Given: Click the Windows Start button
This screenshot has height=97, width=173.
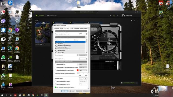Looking at the screenshot, I should (2, 95).
